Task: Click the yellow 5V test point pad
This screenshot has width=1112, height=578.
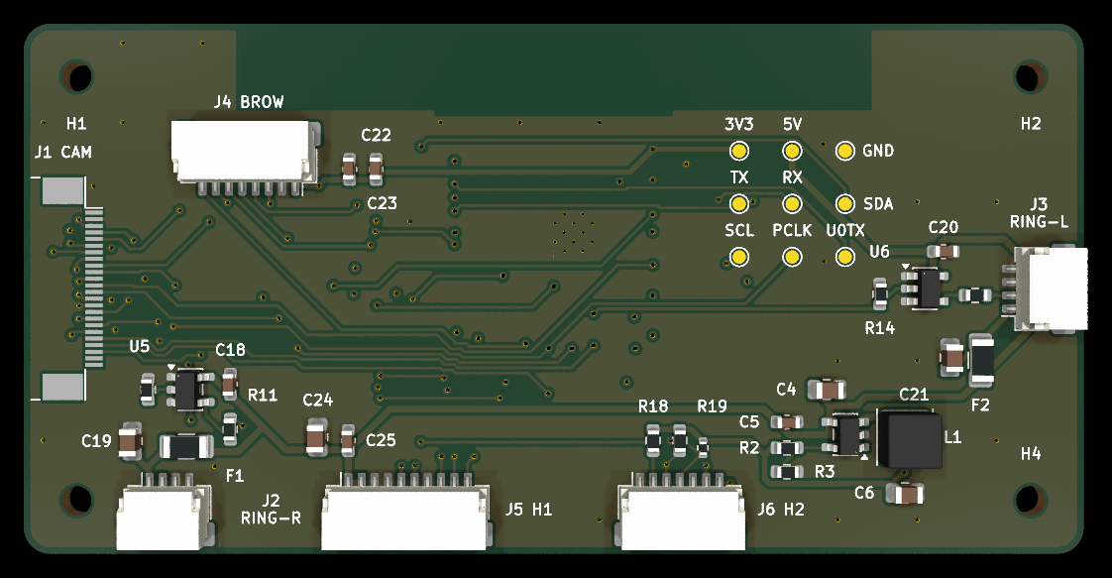Action: click(x=792, y=151)
